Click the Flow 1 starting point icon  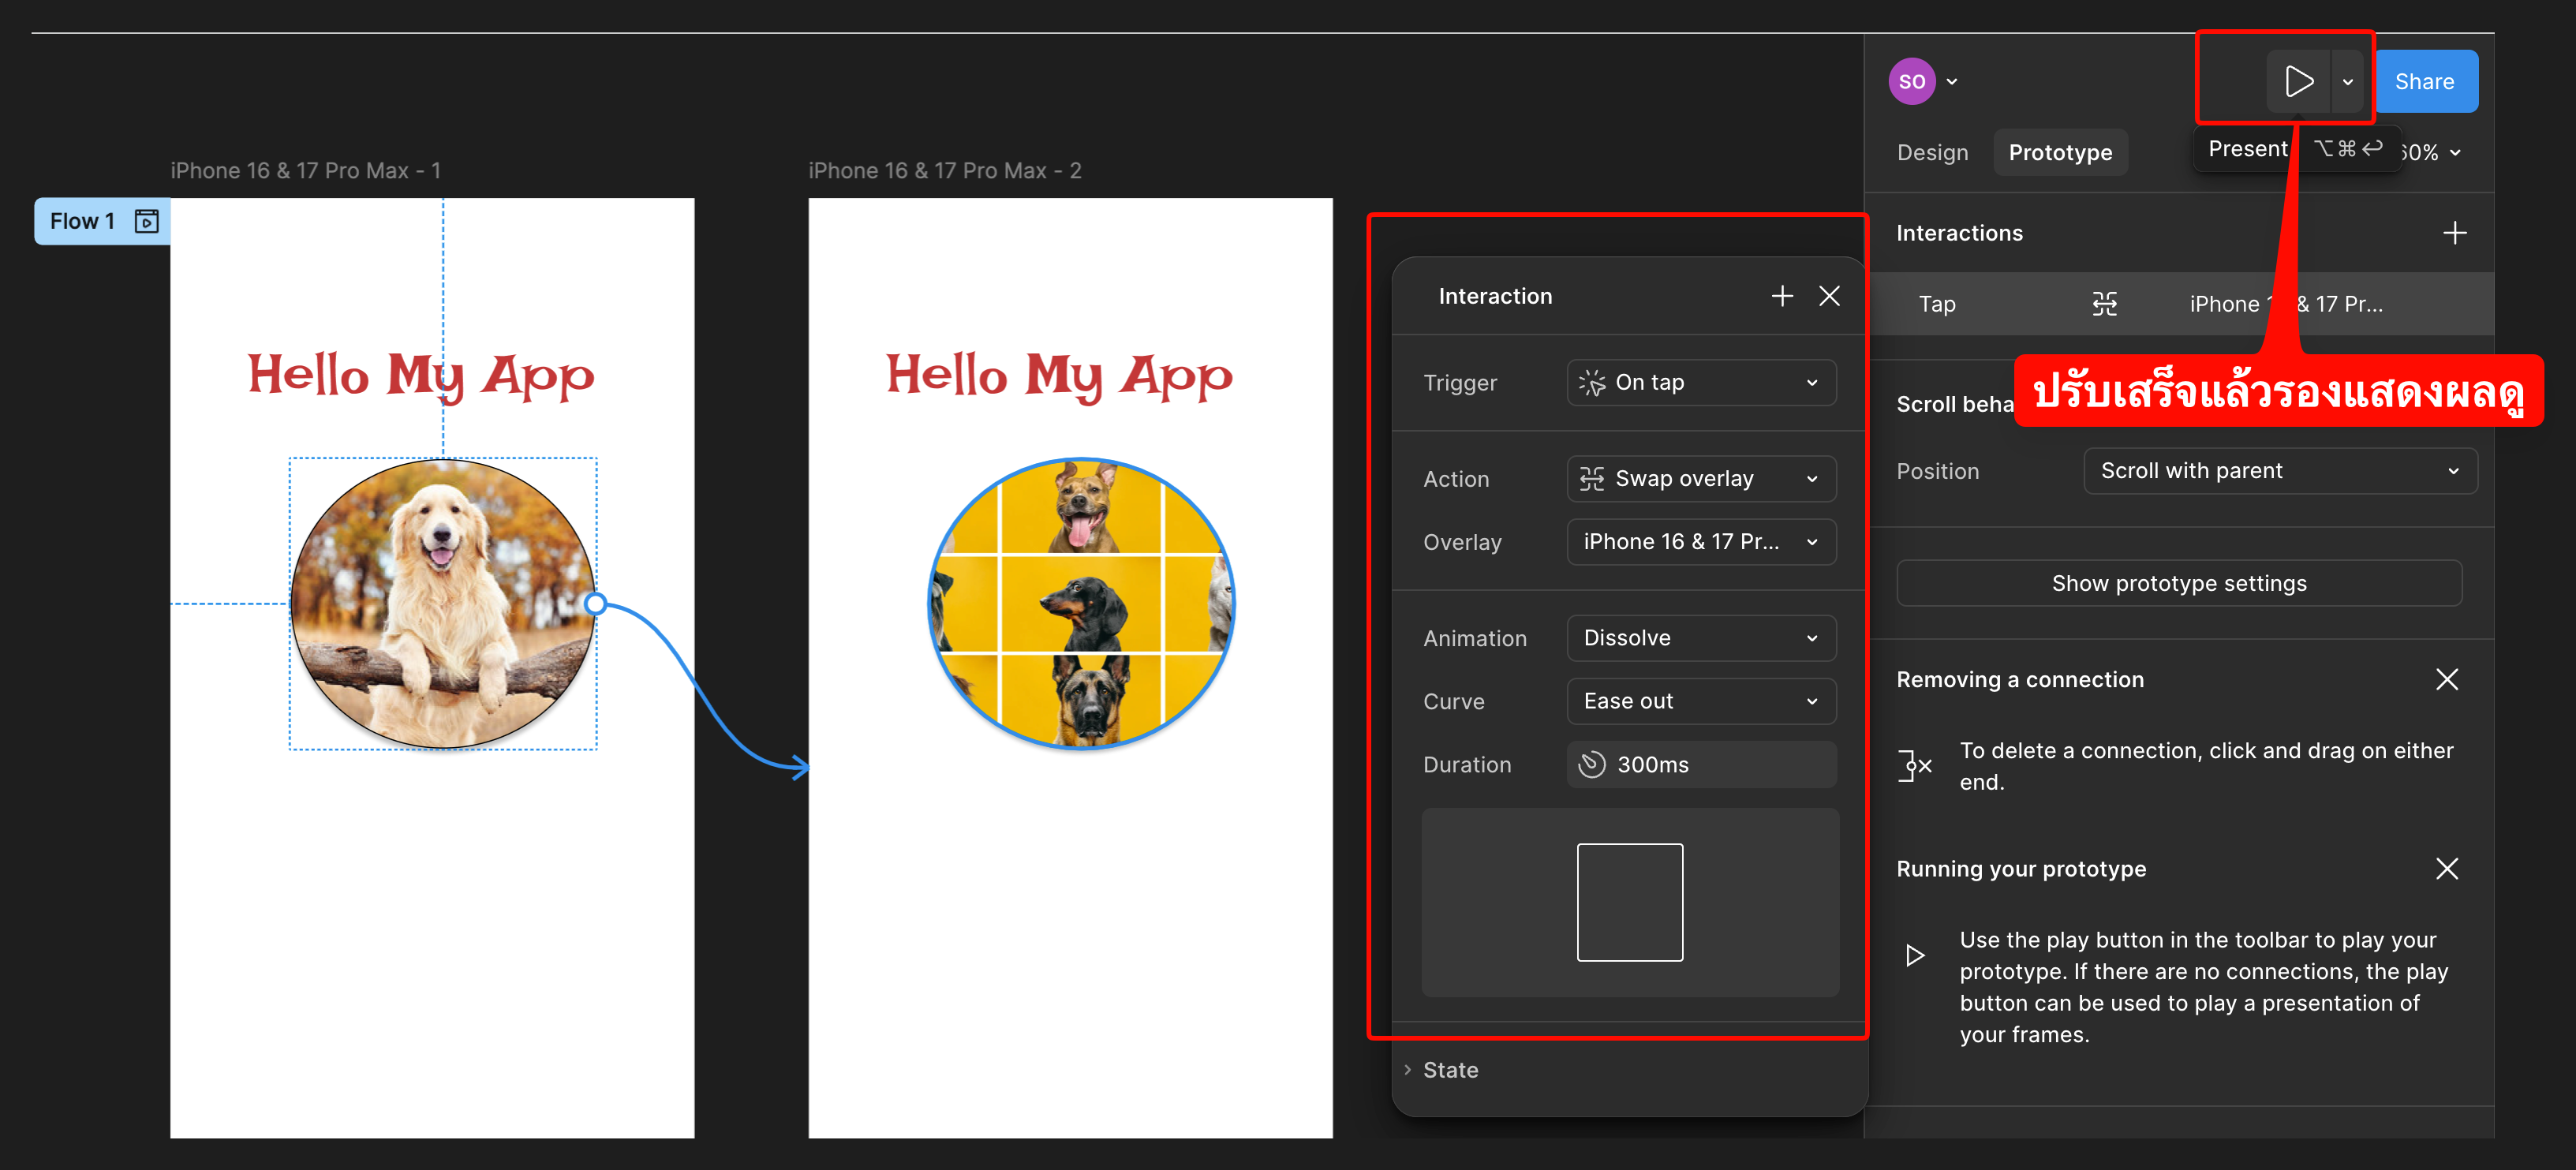[146, 221]
